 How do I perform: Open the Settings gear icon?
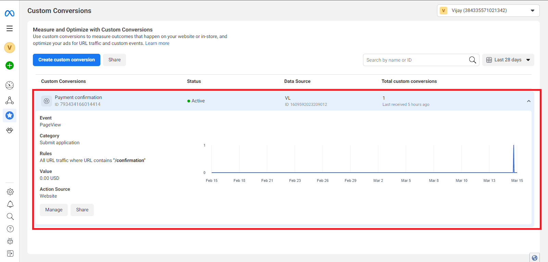(10, 192)
